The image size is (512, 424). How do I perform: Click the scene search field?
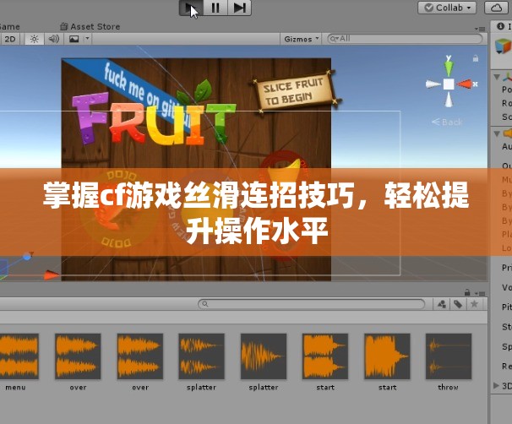coord(405,39)
